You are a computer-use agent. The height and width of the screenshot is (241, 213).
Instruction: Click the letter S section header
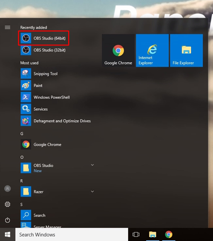click(x=21, y=205)
